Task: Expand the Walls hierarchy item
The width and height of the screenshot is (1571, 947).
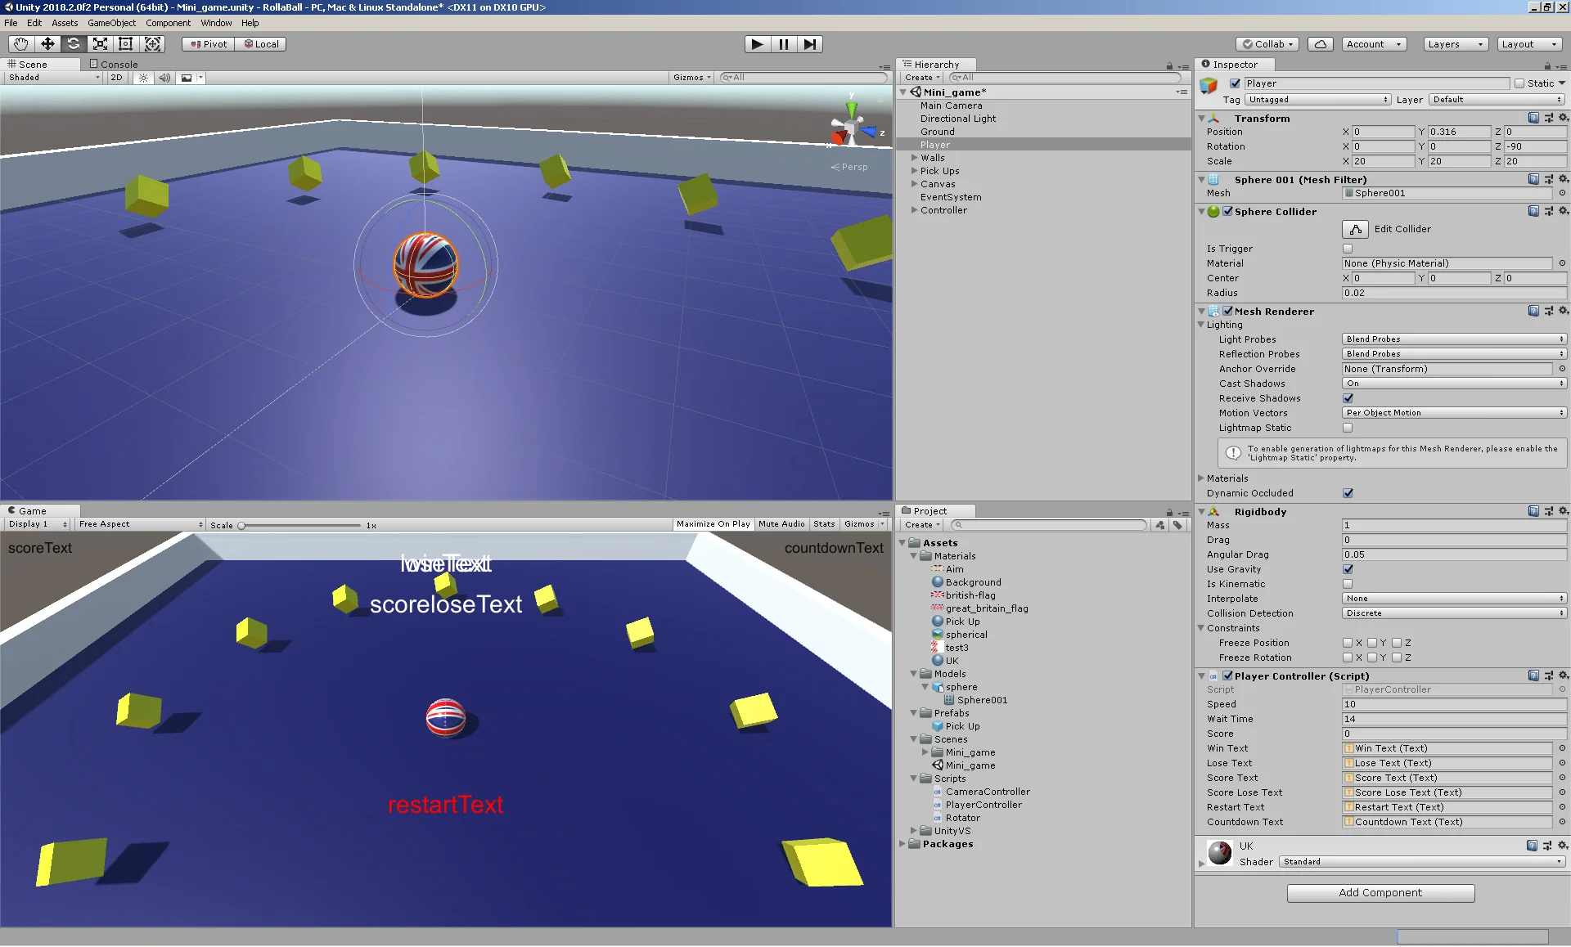Action: [915, 158]
